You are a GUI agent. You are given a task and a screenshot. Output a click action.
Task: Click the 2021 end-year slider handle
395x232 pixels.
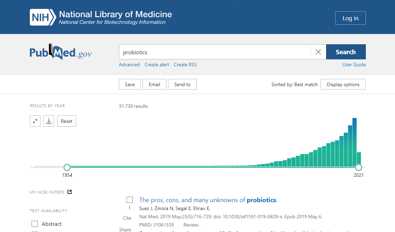[359, 167]
